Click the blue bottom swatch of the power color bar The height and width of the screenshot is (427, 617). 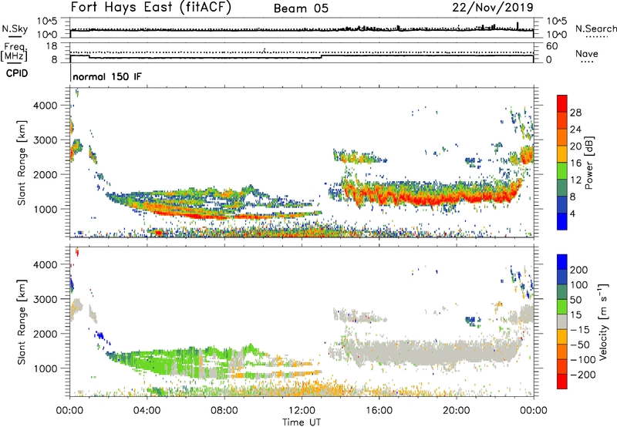pos(562,221)
